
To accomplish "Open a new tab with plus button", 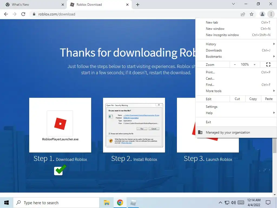I will [138, 5].
